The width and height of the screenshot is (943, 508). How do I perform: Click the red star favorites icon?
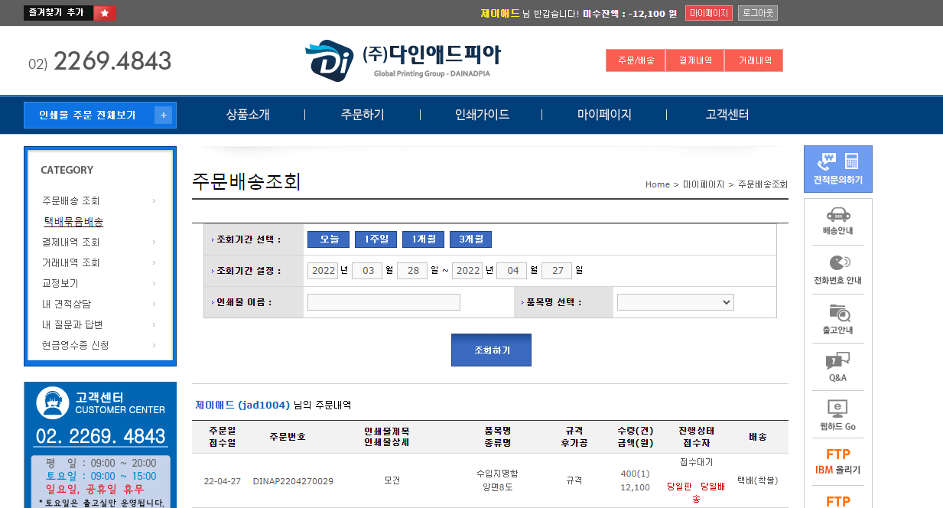tap(105, 13)
